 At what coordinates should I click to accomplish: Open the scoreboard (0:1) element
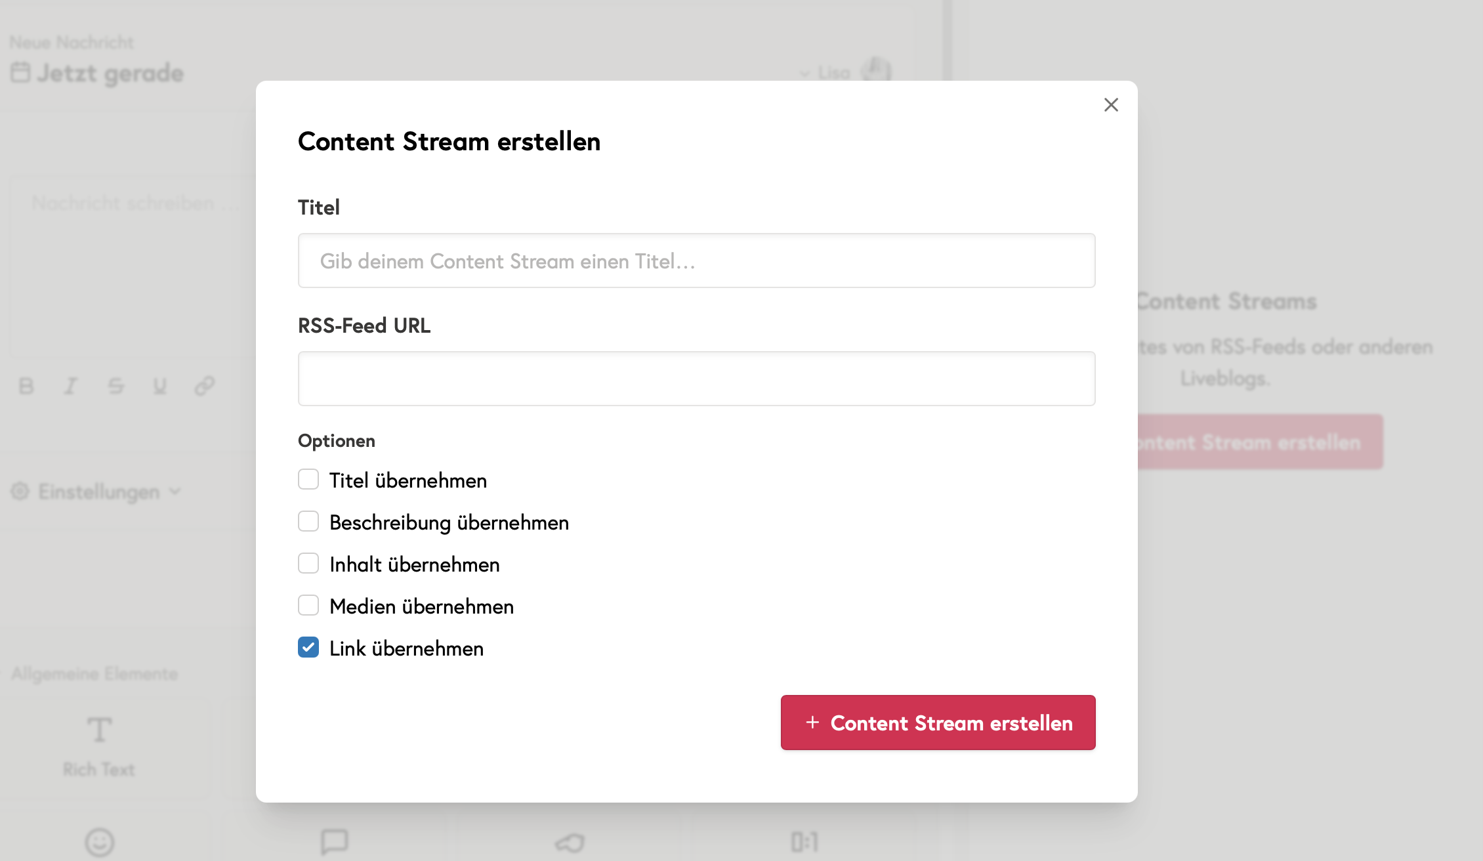pyautogui.click(x=804, y=842)
